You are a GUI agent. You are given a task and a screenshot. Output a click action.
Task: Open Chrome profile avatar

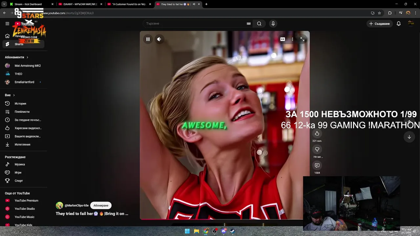[x=408, y=13]
